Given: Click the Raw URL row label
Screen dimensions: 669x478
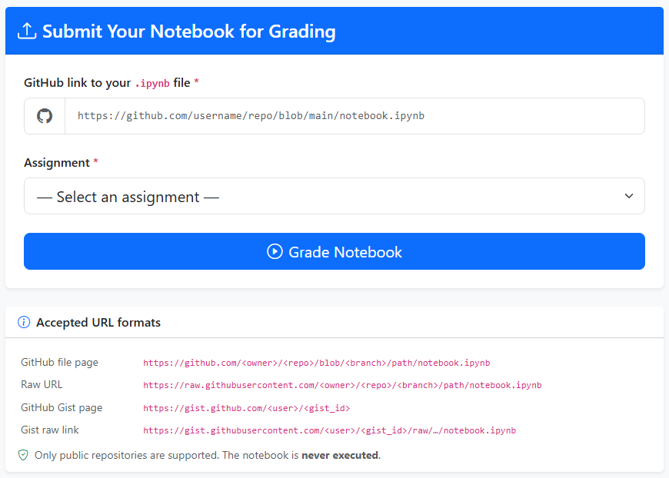Looking at the screenshot, I should click(x=42, y=384).
